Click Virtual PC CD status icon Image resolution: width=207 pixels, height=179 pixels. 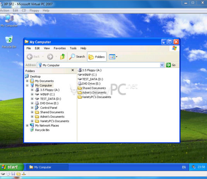coord(8,174)
